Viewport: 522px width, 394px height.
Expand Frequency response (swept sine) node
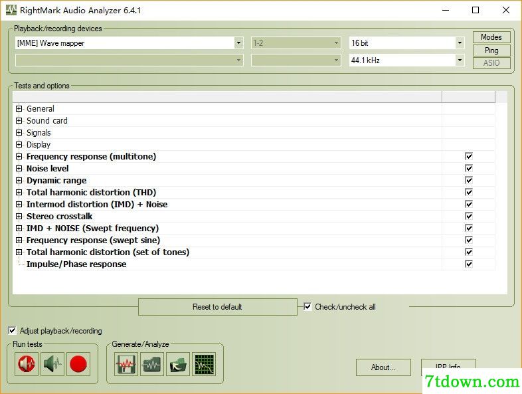19,241
